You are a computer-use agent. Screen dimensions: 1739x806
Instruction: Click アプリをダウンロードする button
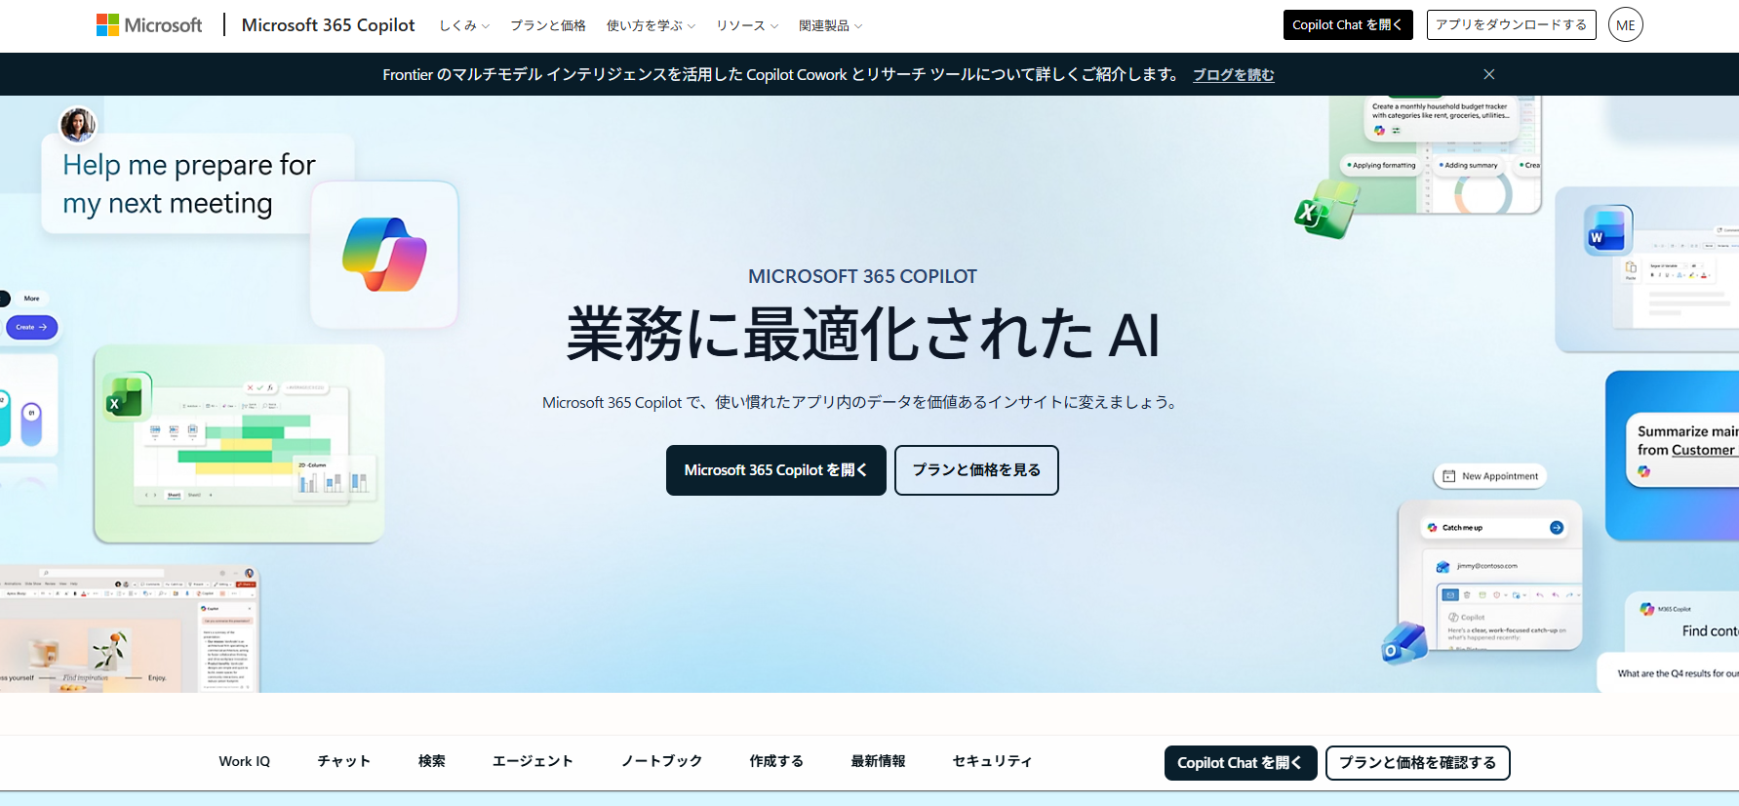tap(1511, 25)
